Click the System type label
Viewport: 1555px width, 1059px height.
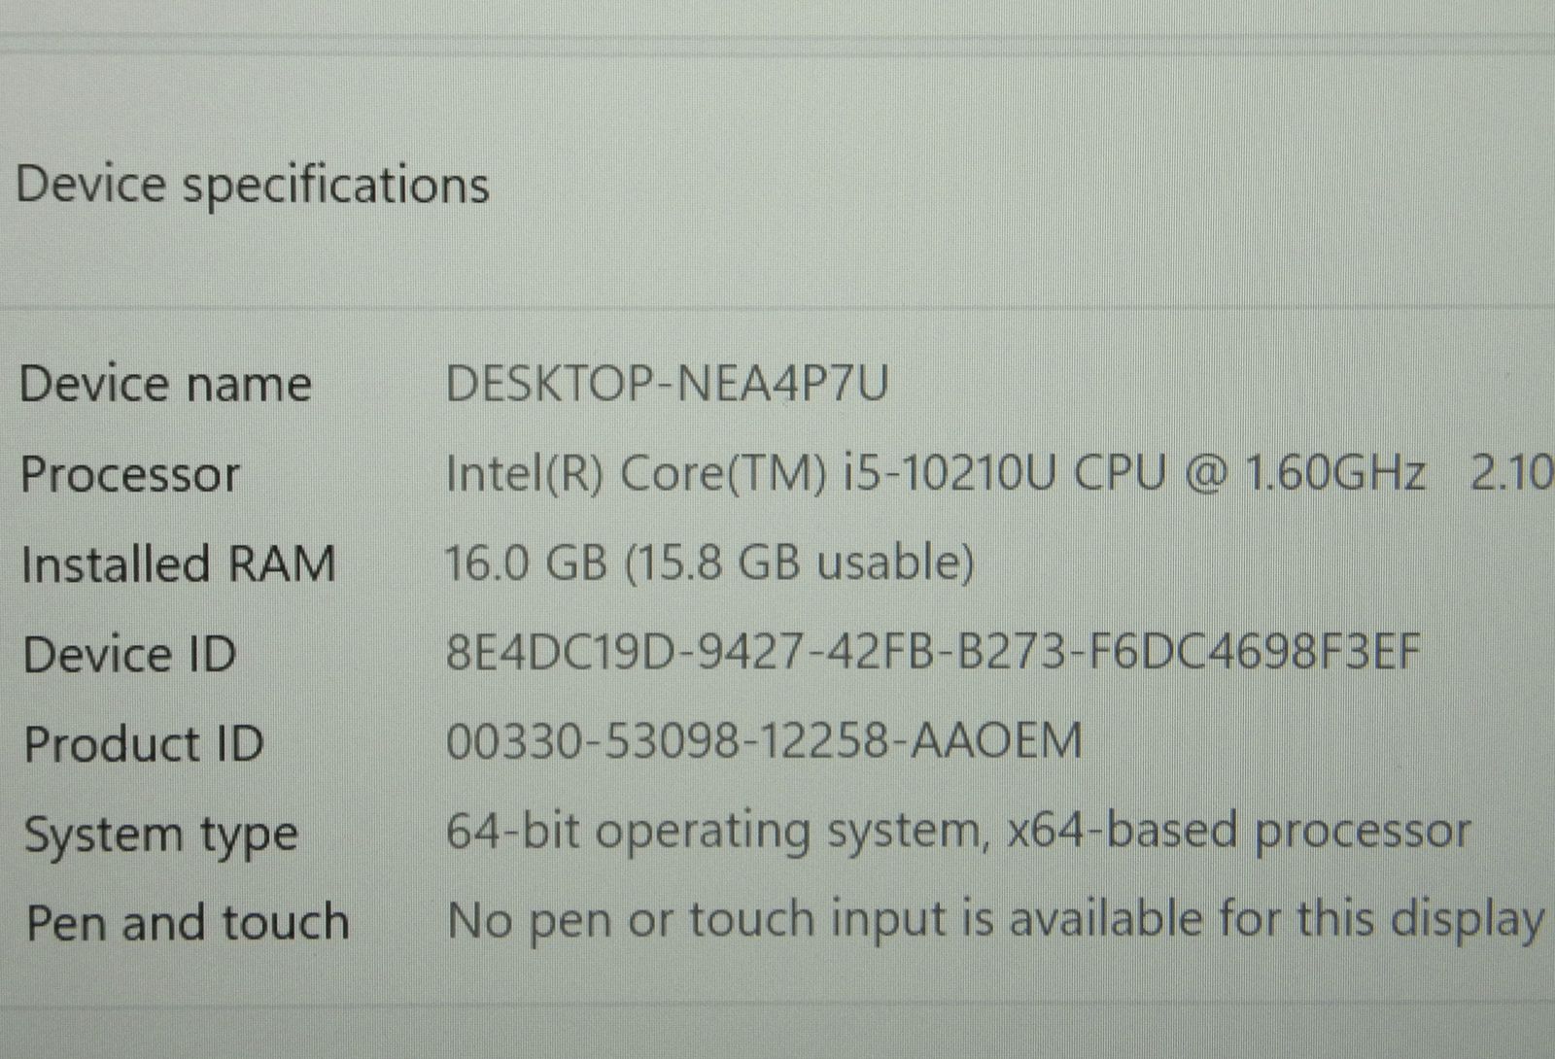click(160, 836)
